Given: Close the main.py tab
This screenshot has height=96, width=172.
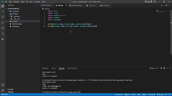Looking at the screenshot, I should (66, 5).
